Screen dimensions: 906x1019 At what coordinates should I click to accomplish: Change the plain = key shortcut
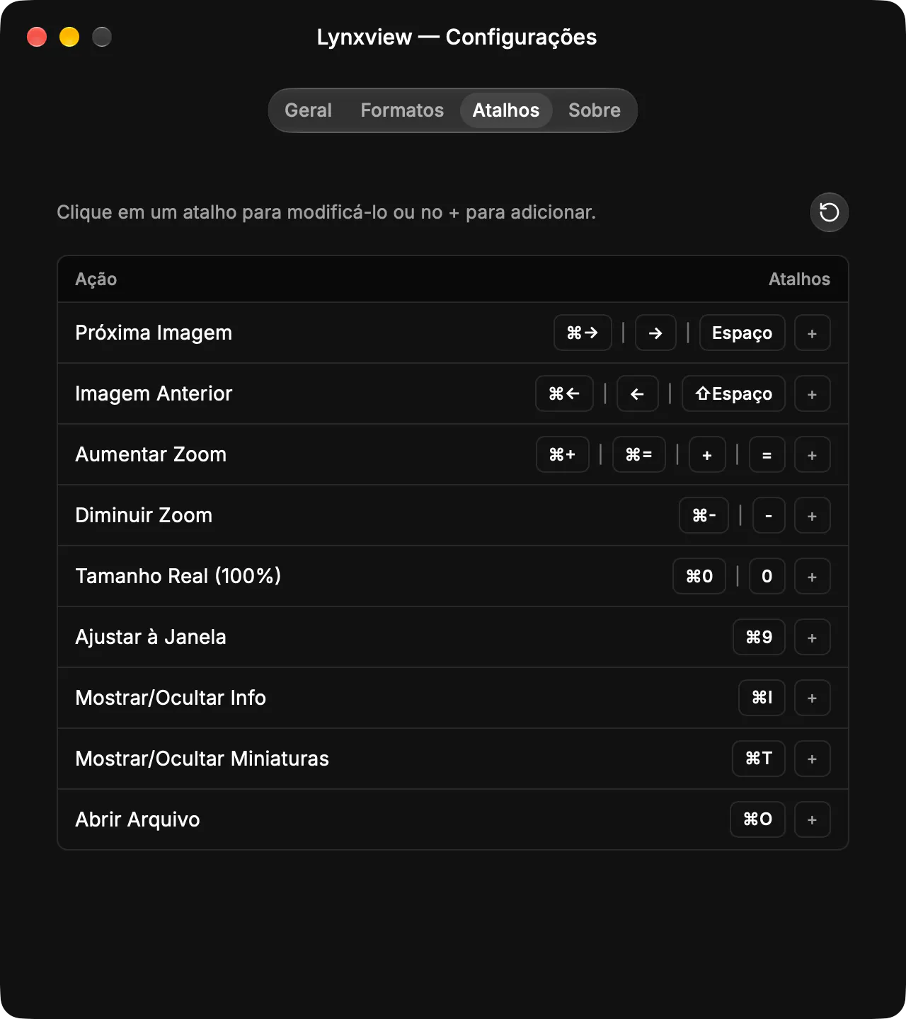[767, 454]
